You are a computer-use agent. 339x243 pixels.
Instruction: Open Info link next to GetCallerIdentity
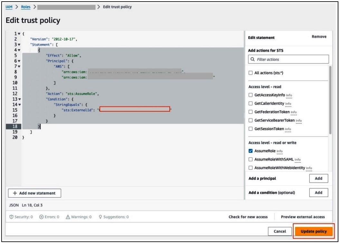click(x=288, y=104)
